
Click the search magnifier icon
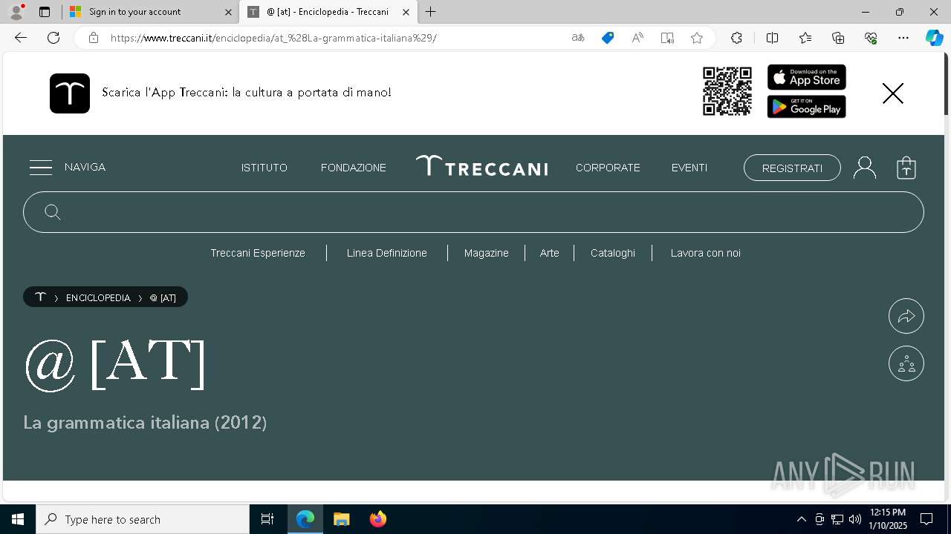tap(53, 212)
